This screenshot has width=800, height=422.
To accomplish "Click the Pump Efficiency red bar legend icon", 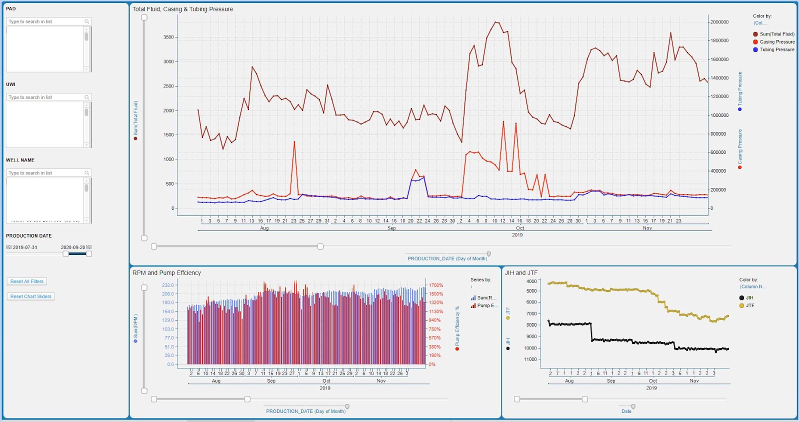I will [x=473, y=306].
